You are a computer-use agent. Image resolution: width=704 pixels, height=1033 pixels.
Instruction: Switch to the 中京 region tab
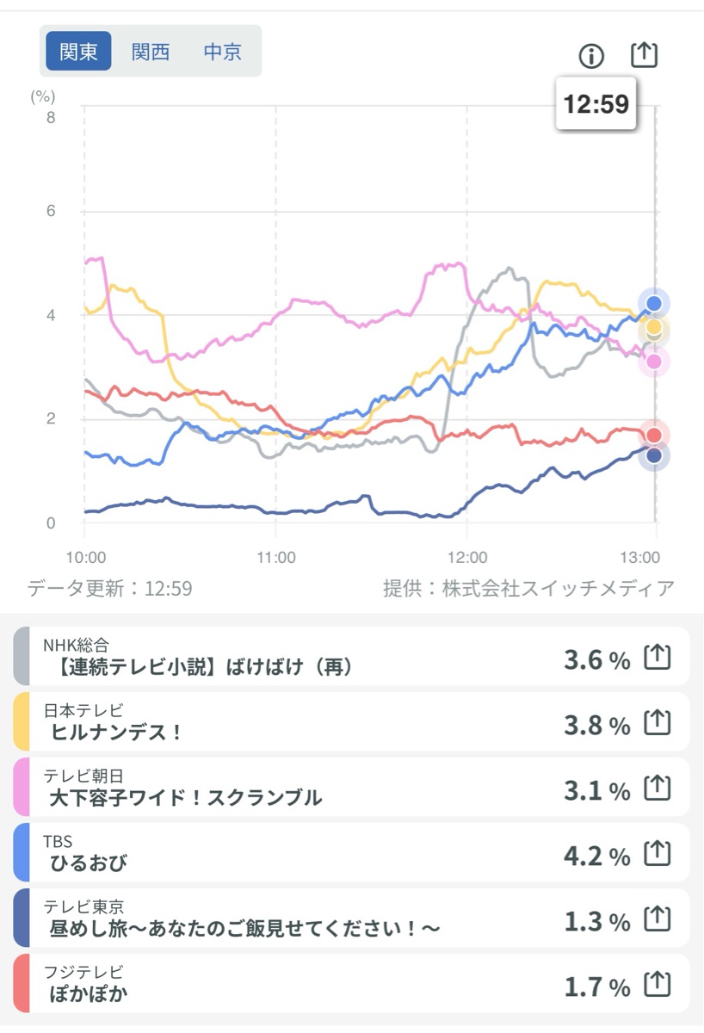(222, 52)
